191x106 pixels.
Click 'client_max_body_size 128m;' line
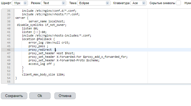click(x=43, y=74)
